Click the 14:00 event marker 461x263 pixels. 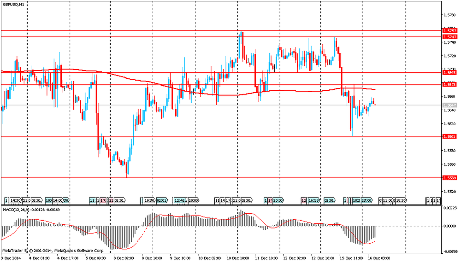click(x=57, y=200)
